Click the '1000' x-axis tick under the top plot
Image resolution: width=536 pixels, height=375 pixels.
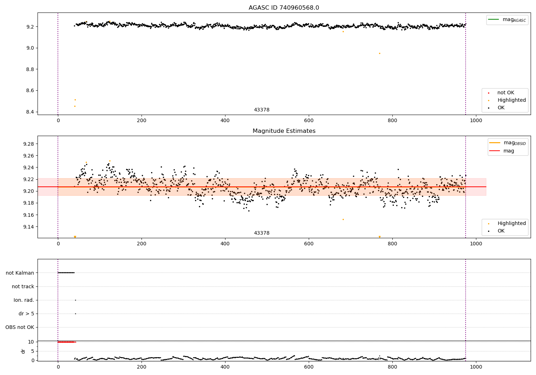[x=476, y=121]
